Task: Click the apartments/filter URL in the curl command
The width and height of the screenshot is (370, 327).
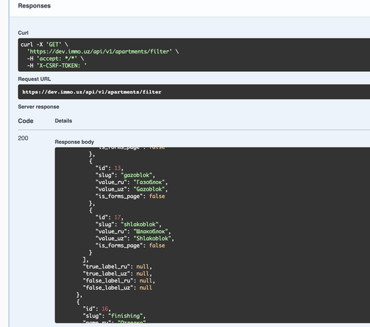Action: pos(99,51)
